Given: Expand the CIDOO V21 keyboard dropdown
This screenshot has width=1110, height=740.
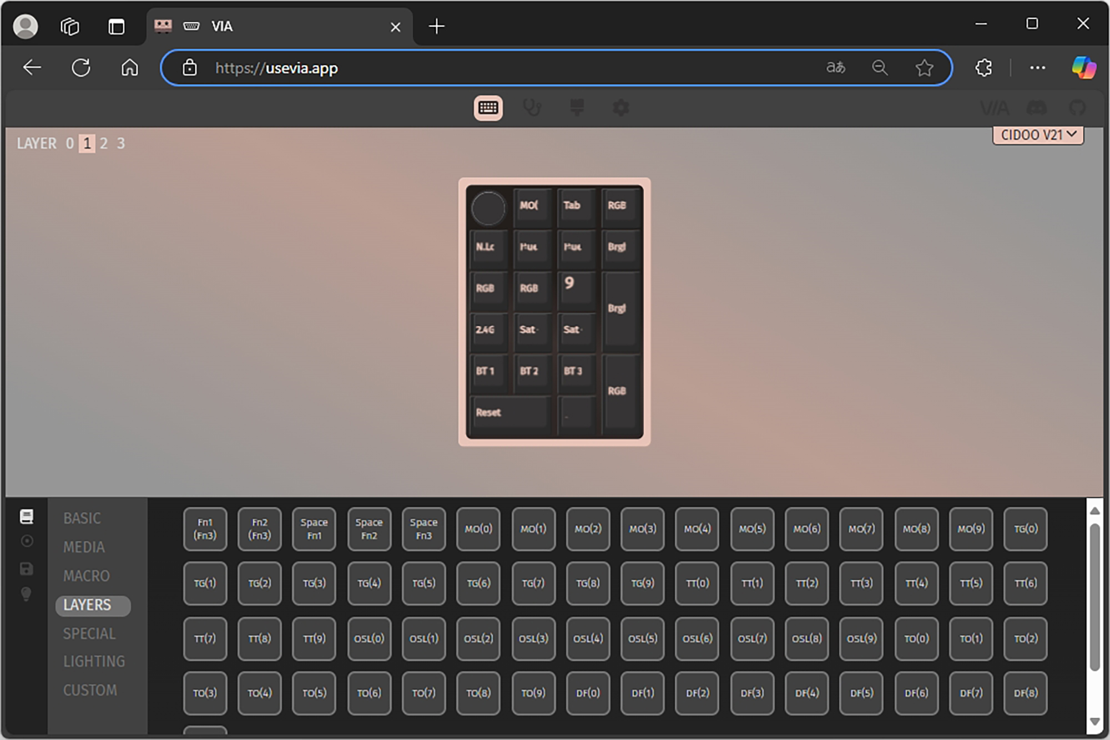Looking at the screenshot, I should coord(1038,135).
